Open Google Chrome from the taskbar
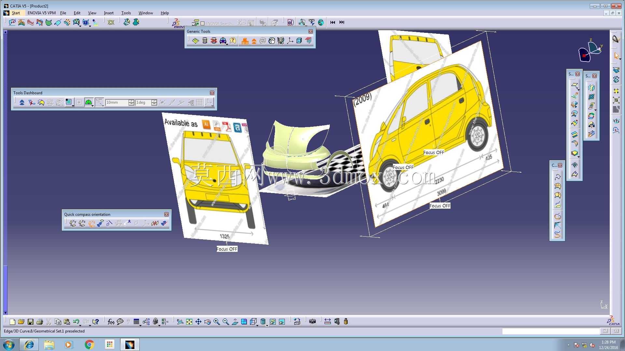 click(89, 344)
